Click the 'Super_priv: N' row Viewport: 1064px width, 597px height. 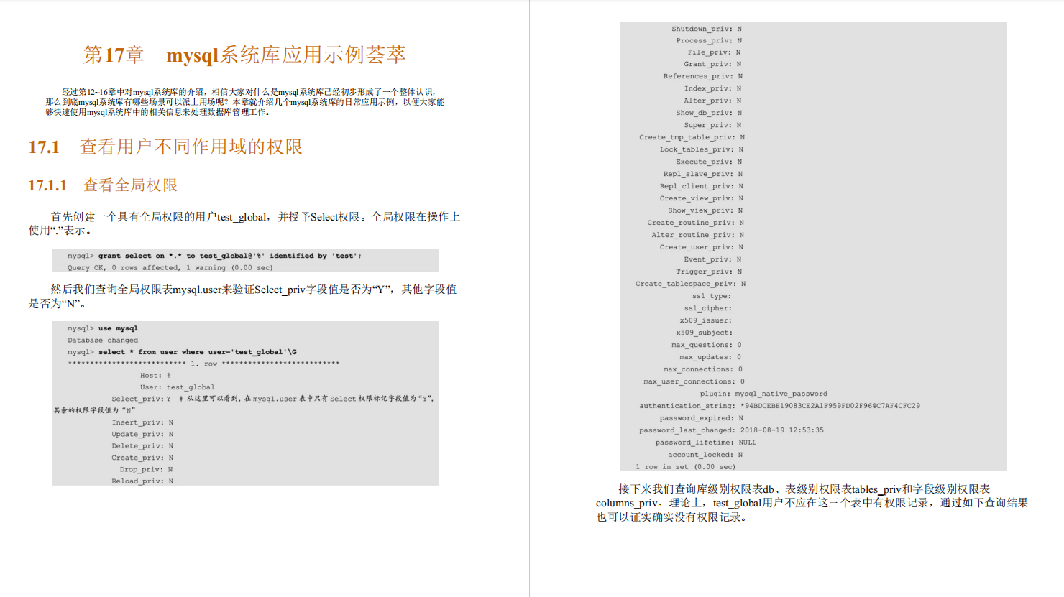pos(712,125)
